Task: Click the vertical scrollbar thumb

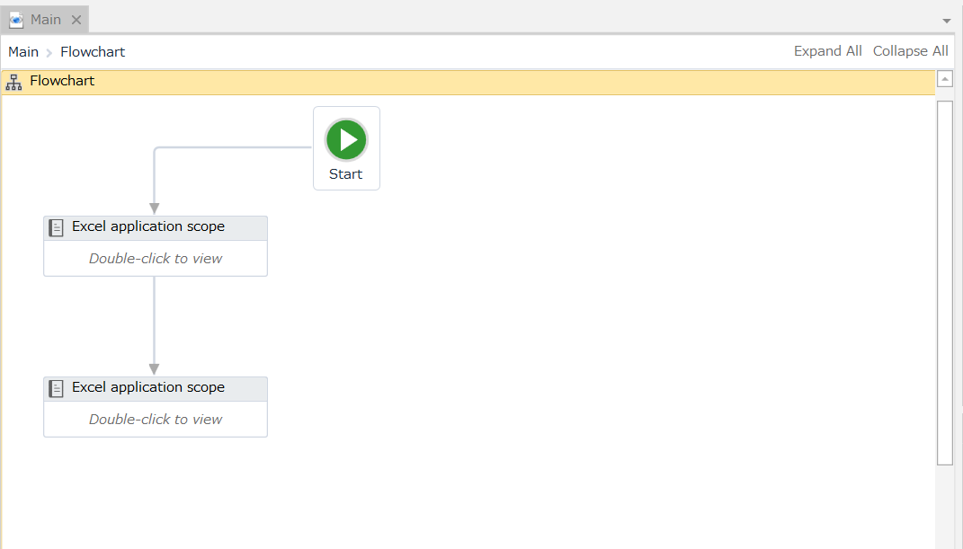Action: (945, 283)
